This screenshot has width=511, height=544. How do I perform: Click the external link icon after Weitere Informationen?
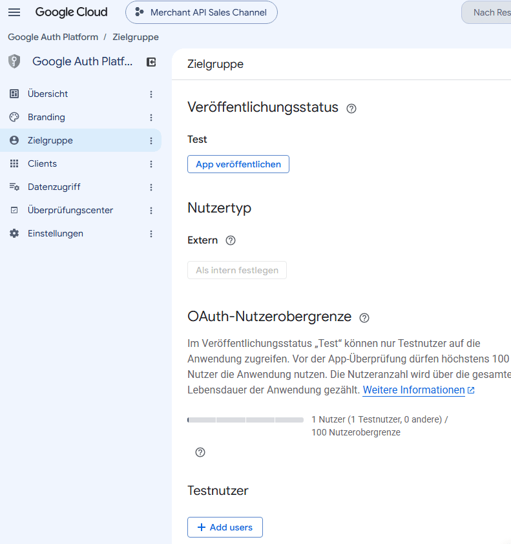coord(471,390)
